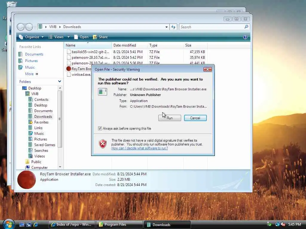
Task: Uncheck Always ask before opening this file
Action: [x=100, y=129]
